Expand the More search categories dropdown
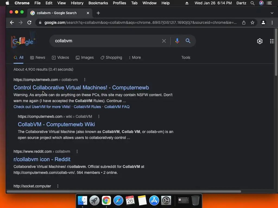278x208 pixels. click(135, 57)
